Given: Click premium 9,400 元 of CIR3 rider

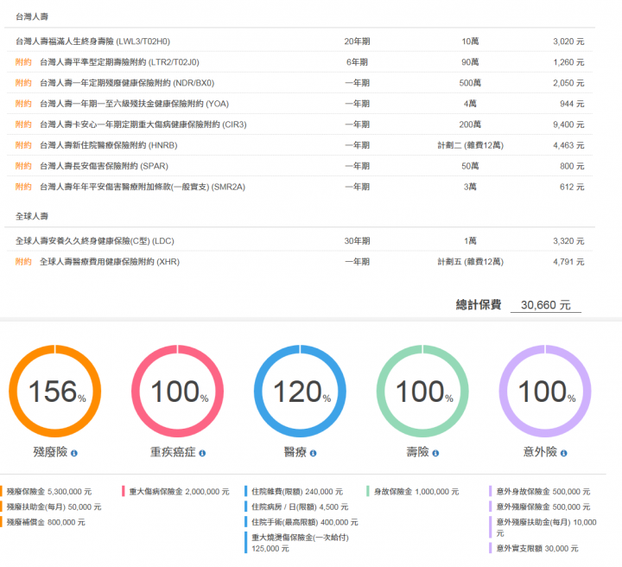Looking at the screenshot, I should click(568, 124).
